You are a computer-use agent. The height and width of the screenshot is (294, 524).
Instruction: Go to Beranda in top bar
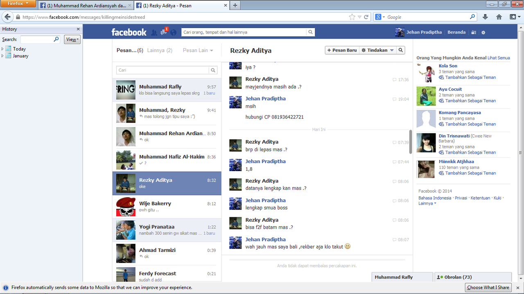456,32
